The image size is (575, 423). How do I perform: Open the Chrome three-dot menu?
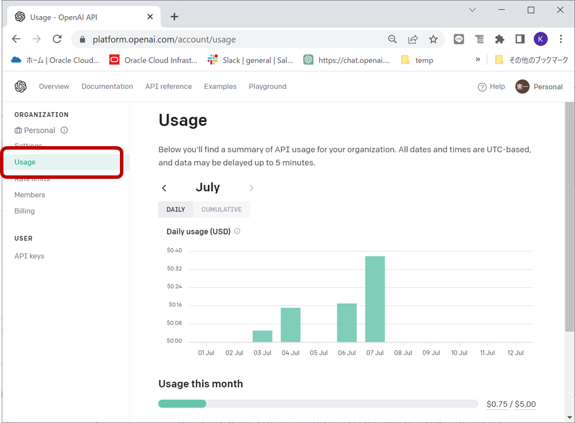click(x=561, y=39)
